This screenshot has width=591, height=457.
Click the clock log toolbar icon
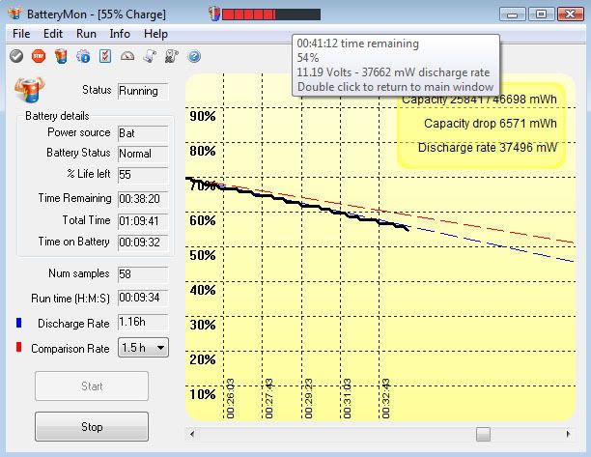coord(172,57)
